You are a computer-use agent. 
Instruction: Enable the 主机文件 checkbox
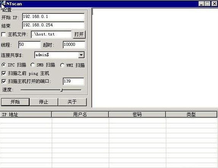[x=3, y=34]
